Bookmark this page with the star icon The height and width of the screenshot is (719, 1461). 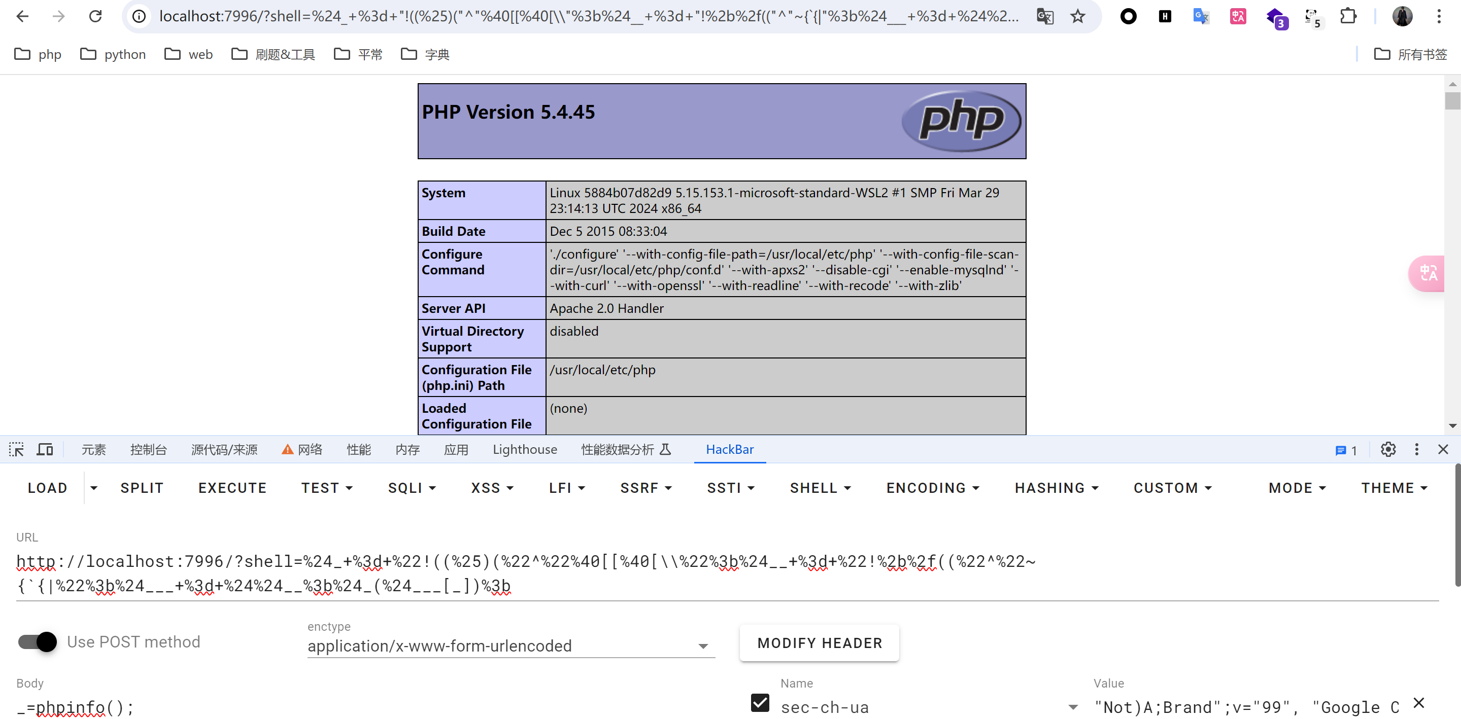(1077, 16)
